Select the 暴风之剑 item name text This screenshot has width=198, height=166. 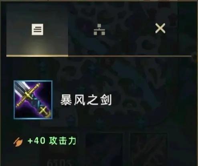click(x=86, y=100)
